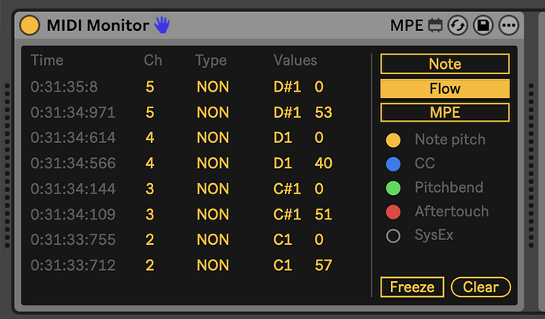
Task: Switch to the Note view tab
Action: click(445, 64)
